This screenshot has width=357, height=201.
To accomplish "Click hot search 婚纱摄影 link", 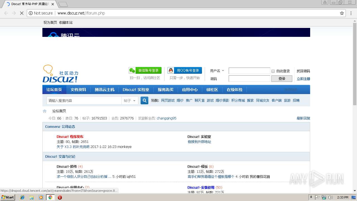I will click(x=222, y=100).
